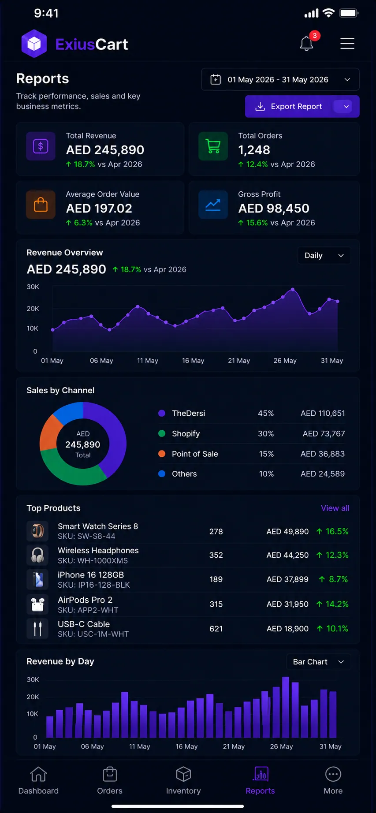The image size is (376, 813).
Task: Click the battery indicator in status bar
Action: coord(349,13)
